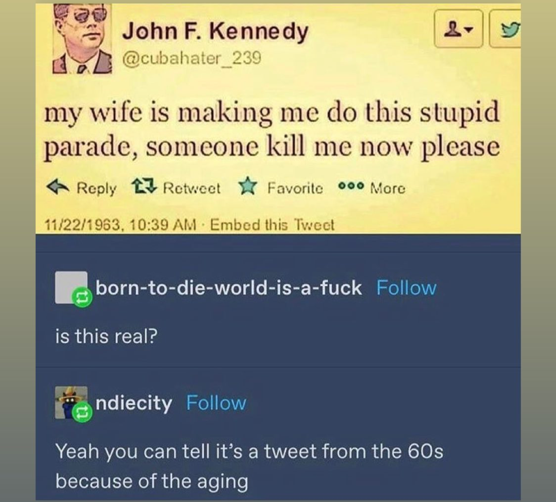The height and width of the screenshot is (502, 556).
Task: Click the born-to-die blank avatar
Action: point(71,287)
